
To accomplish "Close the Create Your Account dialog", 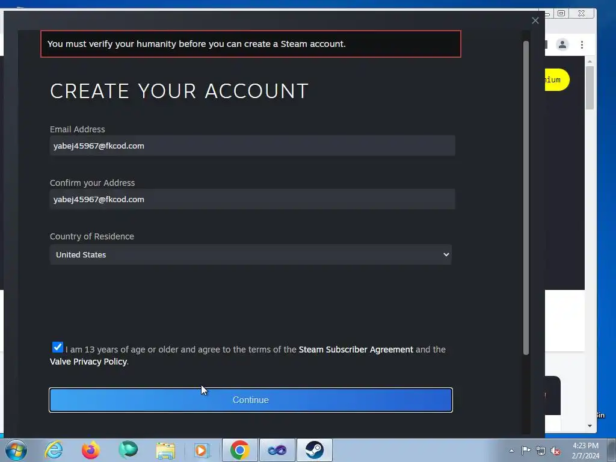I will [x=535, y=20].
